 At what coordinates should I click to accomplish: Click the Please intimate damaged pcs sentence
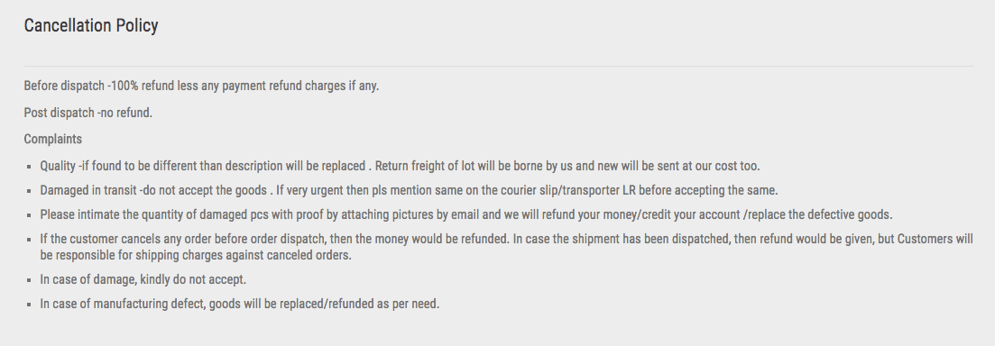point(465,214)
